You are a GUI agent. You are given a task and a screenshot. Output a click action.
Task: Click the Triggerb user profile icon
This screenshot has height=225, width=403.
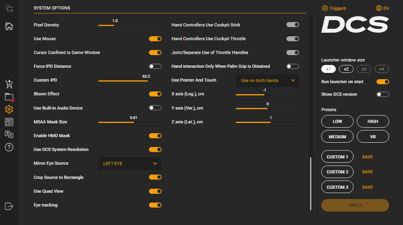(x=325, y=8)
